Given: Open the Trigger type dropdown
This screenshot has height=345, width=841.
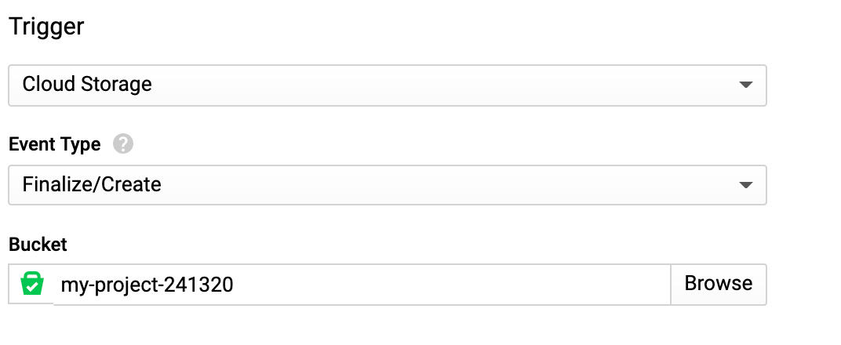Looking at the screenshot, I should tap(387, 85).
